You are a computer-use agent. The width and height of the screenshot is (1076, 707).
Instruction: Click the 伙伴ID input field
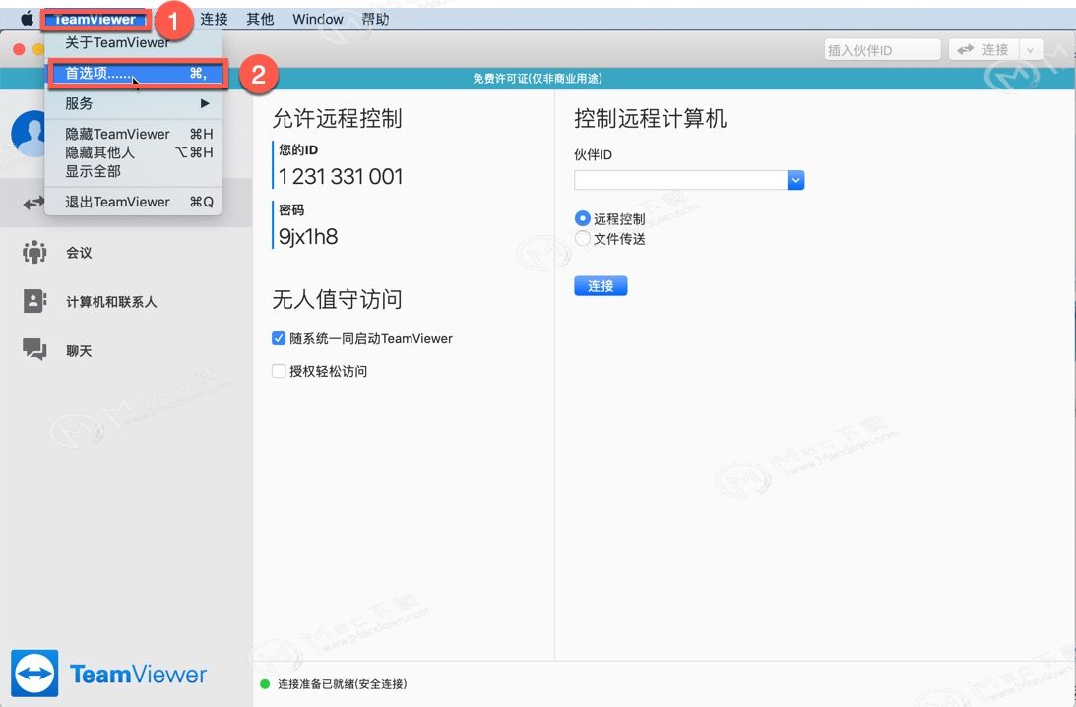pyautogui.click(x=680, y=180)
